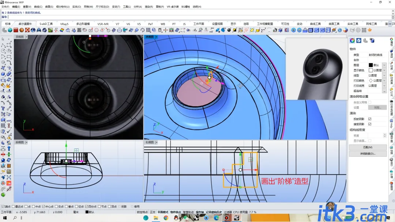The width and height of the screenshot is (395, 222).
Task: Click the 详细数据(D)... button
Action: click(x=368, y=154)
